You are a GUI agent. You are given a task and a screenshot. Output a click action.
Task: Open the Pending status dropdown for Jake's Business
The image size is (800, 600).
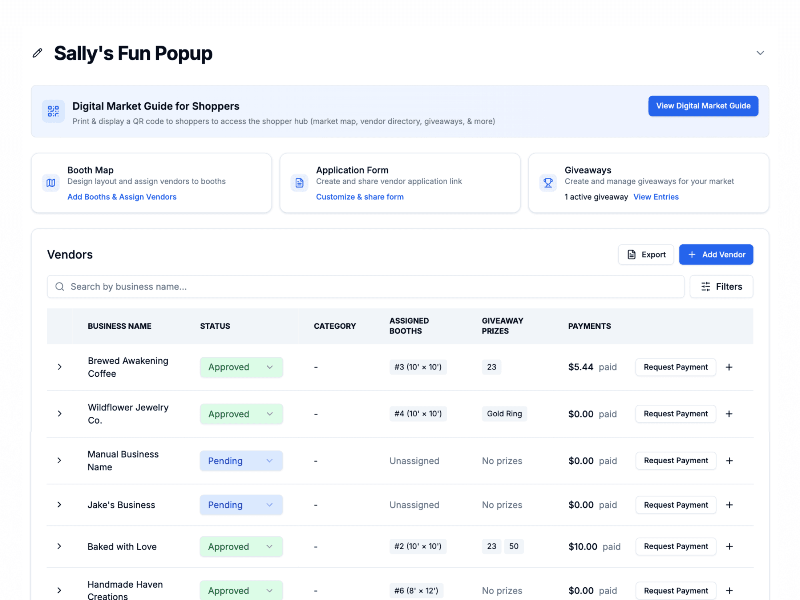pyautogui.click(x=241, y=505)
